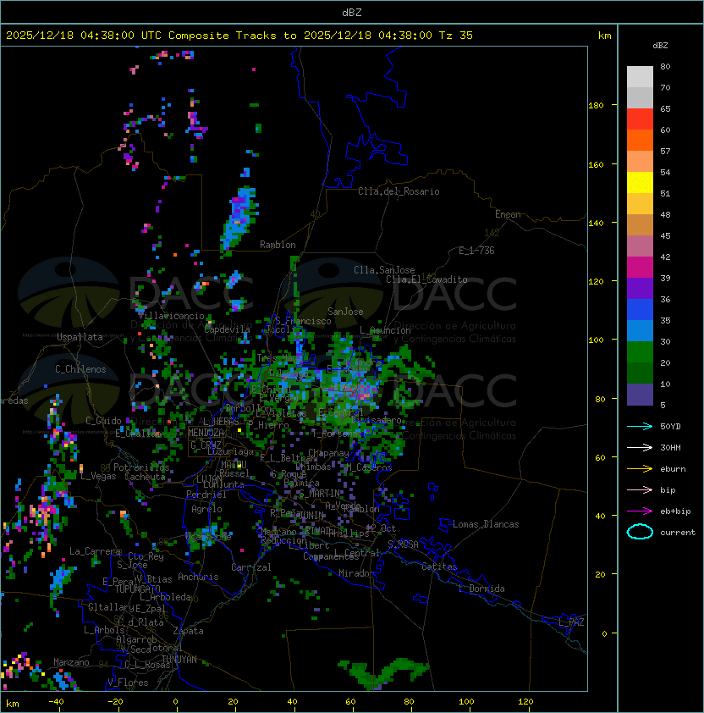Pick the bright yellow 51-54 dBZ swatch
704x713 pixels.
(x=640, y=182)
